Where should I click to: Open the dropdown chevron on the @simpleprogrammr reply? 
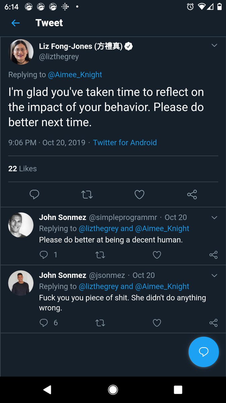tap(214, 218)
